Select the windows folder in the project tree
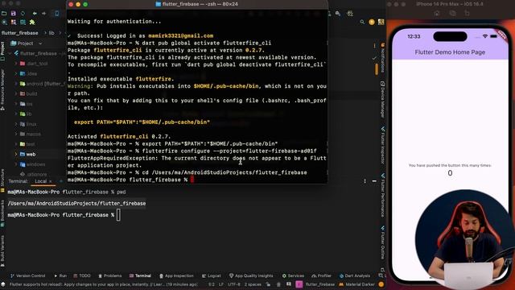The width and height of the screenshot is (515, 290). (32, 164)
